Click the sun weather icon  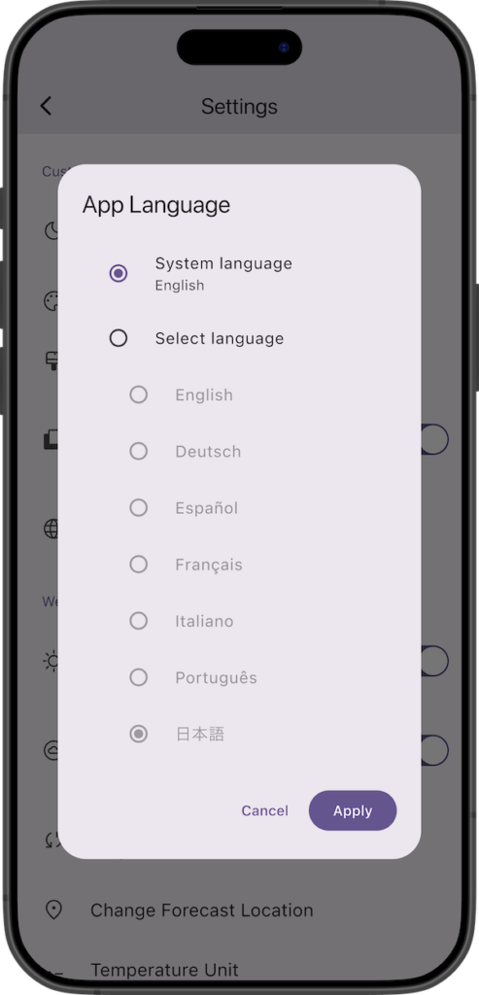coord(51,661)
